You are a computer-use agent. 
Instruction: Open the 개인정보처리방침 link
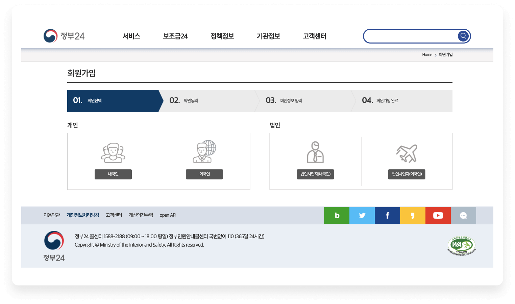coord(83,215)
